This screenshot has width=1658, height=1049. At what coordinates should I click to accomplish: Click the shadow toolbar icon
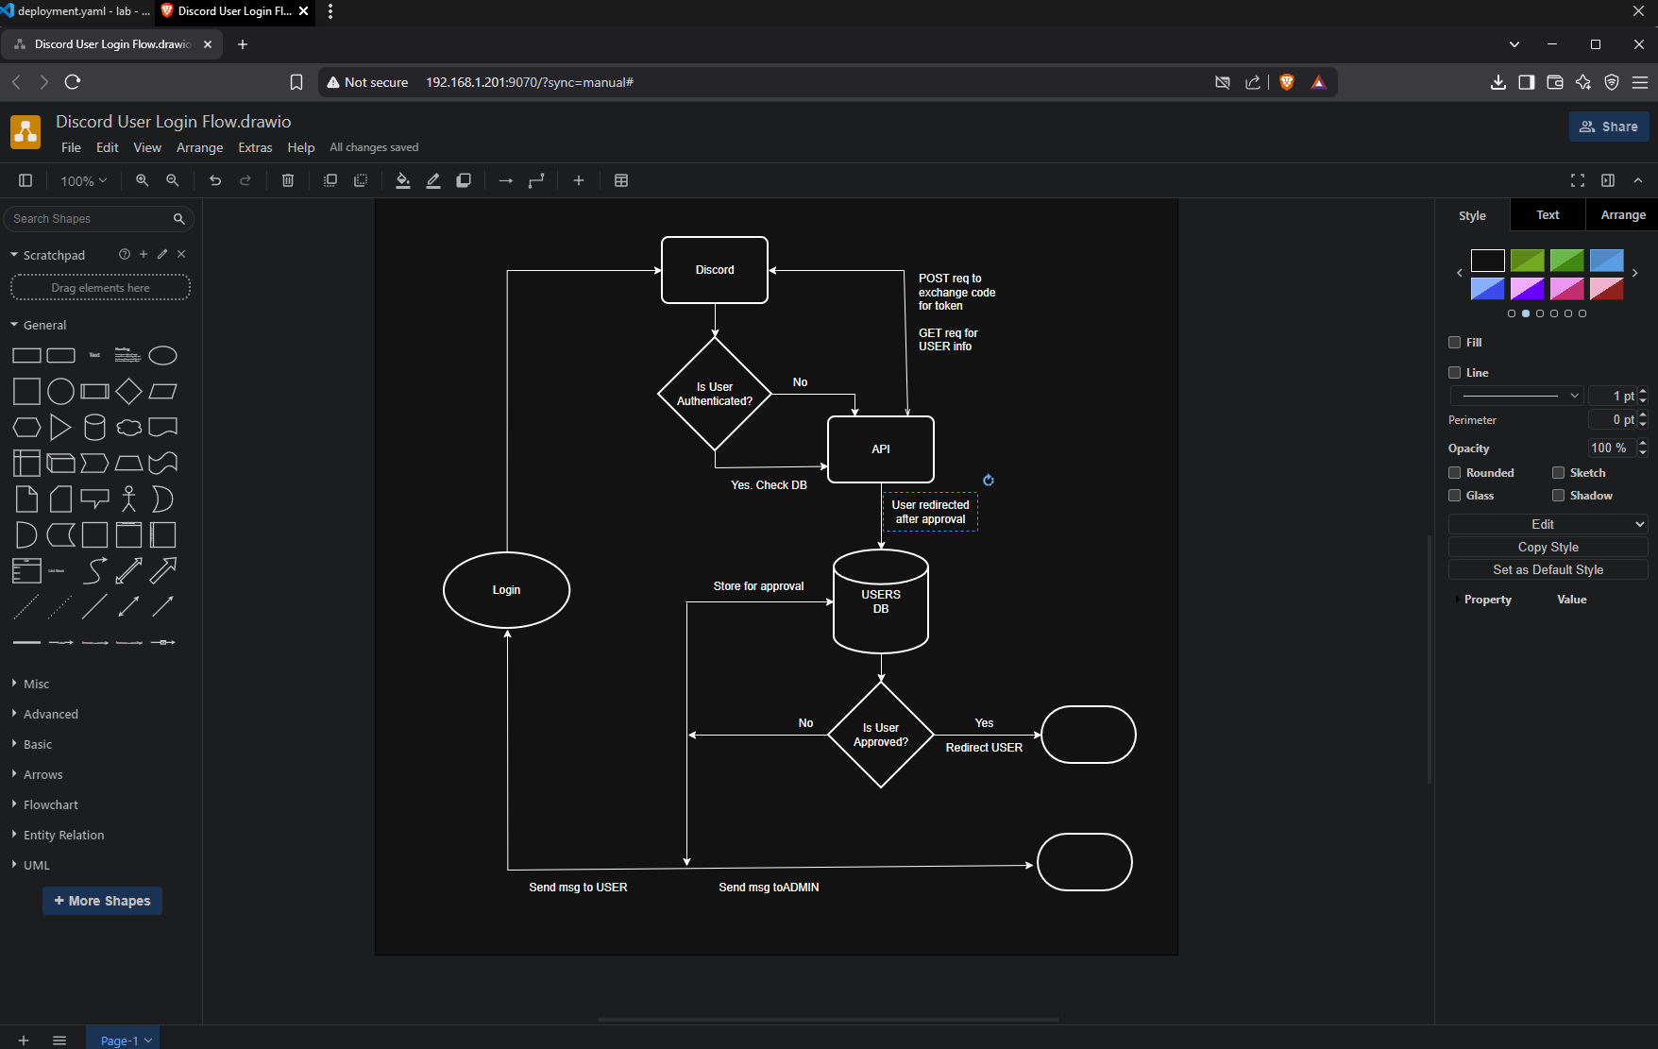pyautogui.click(x=464, y=180)
